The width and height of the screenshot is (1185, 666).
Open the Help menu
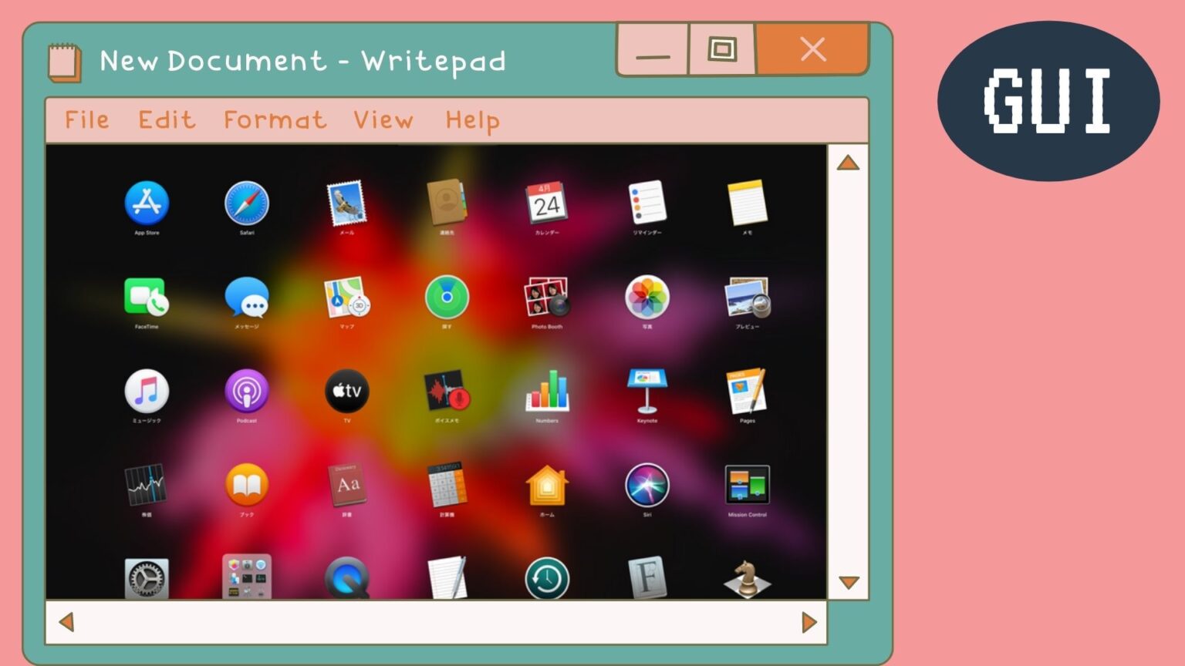click(x=472, y=120)
